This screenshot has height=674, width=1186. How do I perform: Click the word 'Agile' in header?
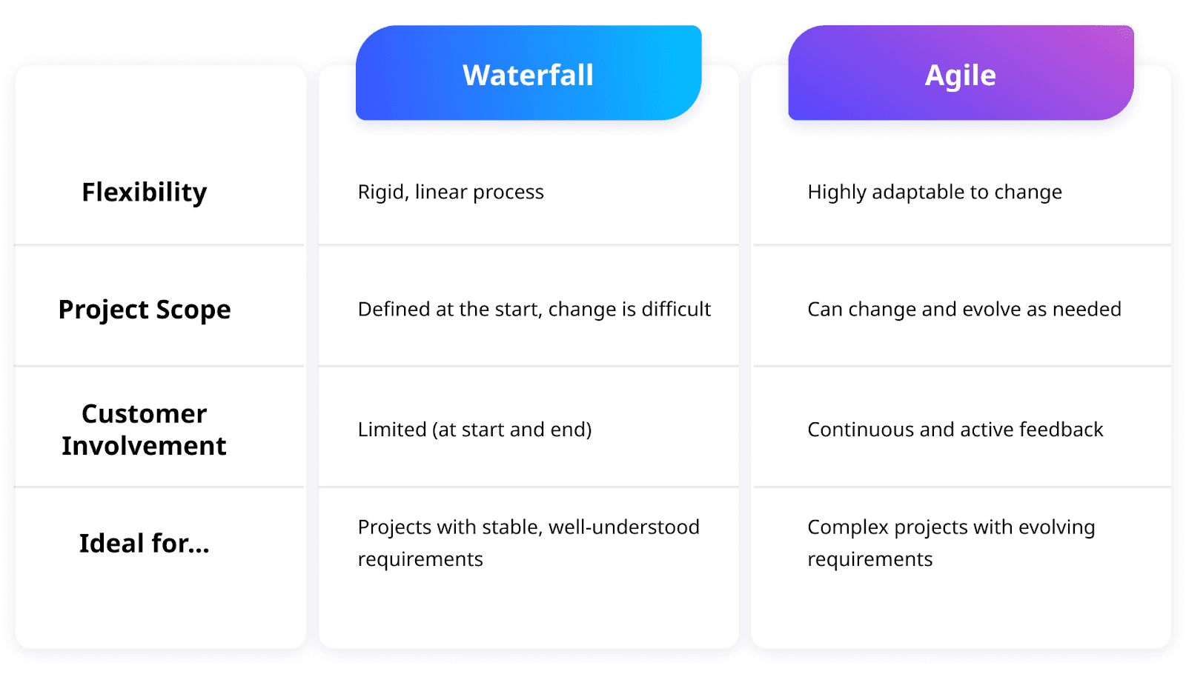click(x=961, y=76)
